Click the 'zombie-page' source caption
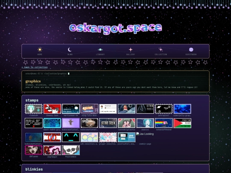 pos(145,144)
